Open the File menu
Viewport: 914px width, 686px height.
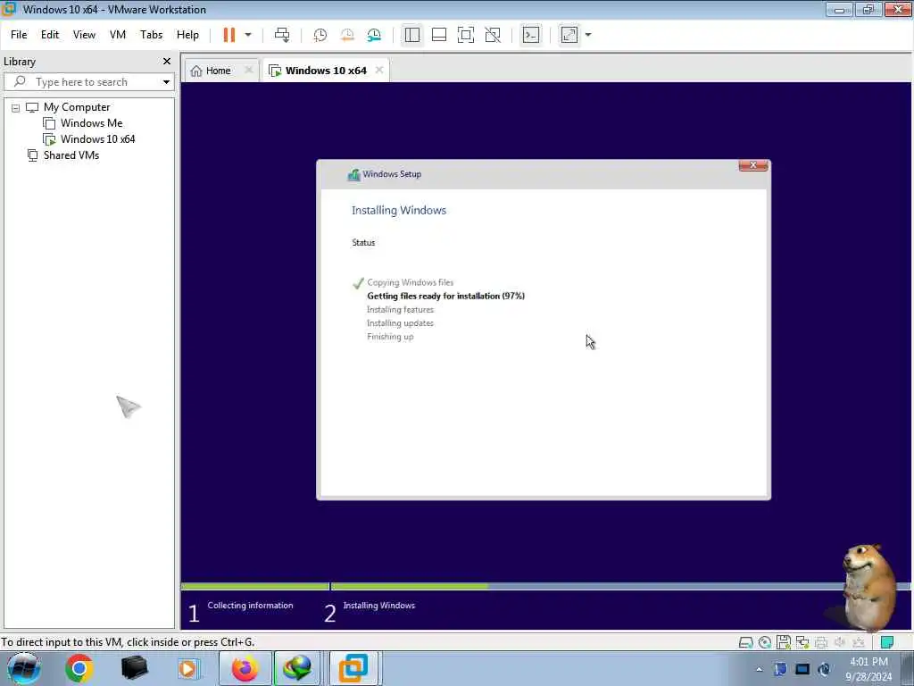pyautogui.click(x=19, y=35)
